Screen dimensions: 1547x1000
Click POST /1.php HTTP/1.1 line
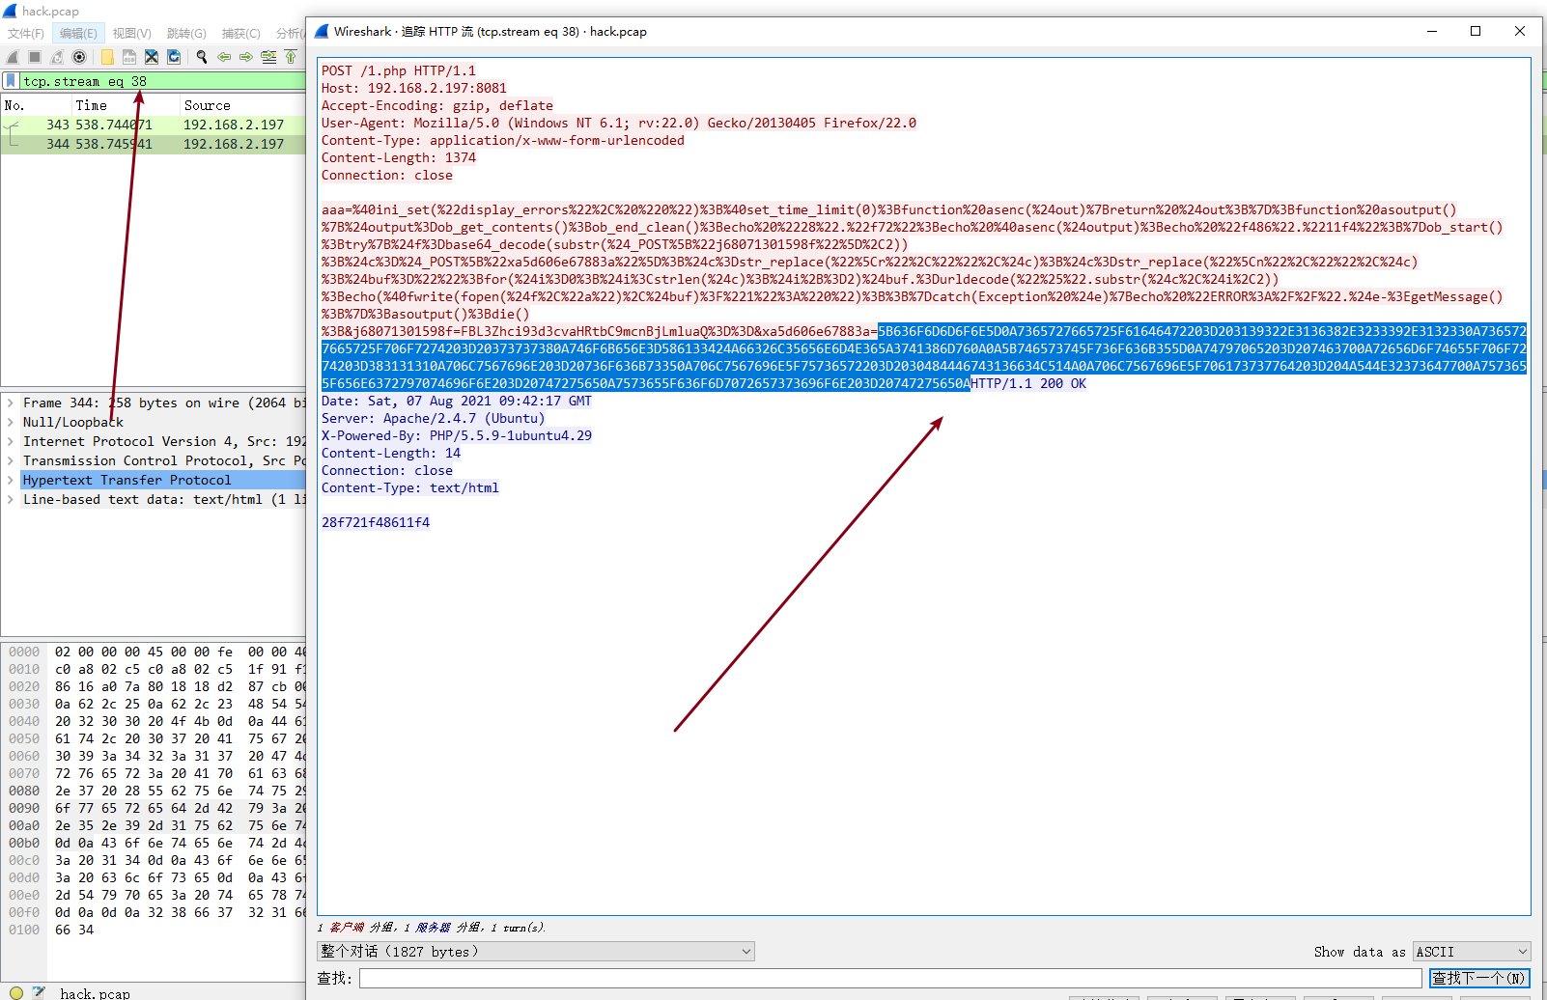point(399,70)
